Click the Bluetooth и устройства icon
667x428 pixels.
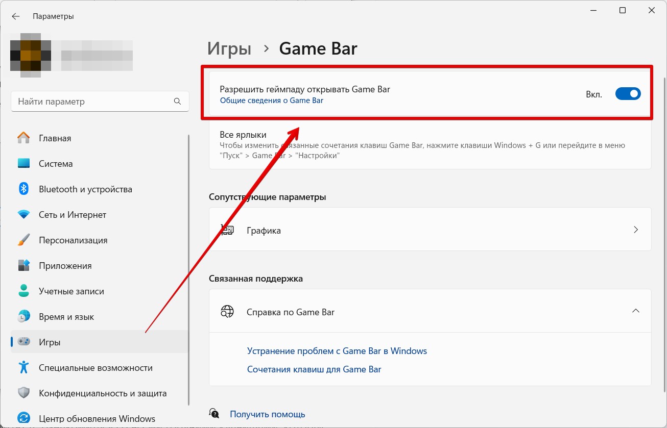pos(23,189)
